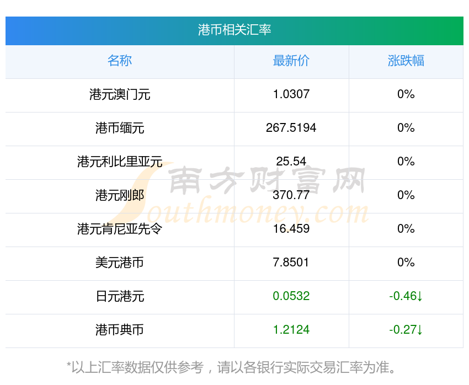Image resolution: width=469 pixels, height=385 pixels.
Task: Click the 267.5194 price value
Action: (x=291, y=127)
